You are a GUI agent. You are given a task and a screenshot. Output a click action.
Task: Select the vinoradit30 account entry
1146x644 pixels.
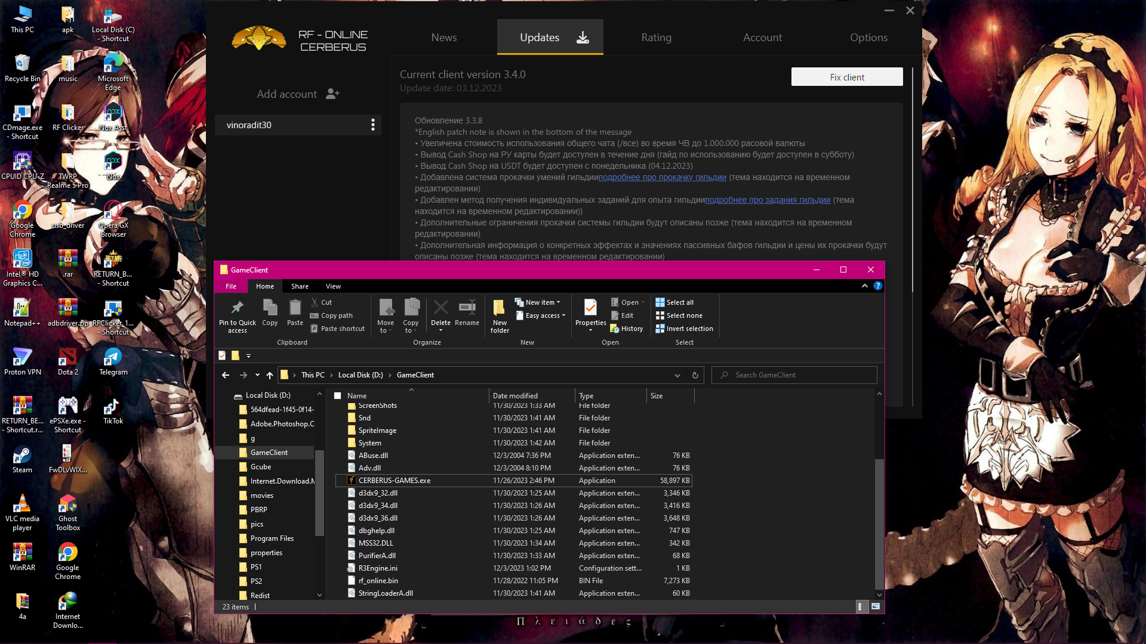click(297, 125)
